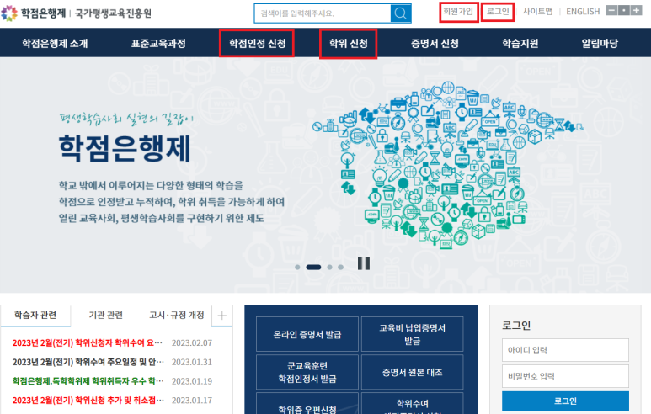This screenshot has width=651, height=414.
Task: Click the 군교육훈련 학점인정서 발급 button
Action: click(307, 372)
